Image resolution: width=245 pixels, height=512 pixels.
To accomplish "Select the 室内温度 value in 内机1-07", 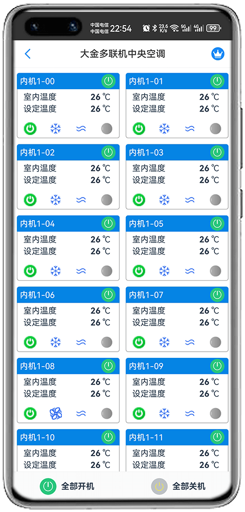I will click(209, 311).
